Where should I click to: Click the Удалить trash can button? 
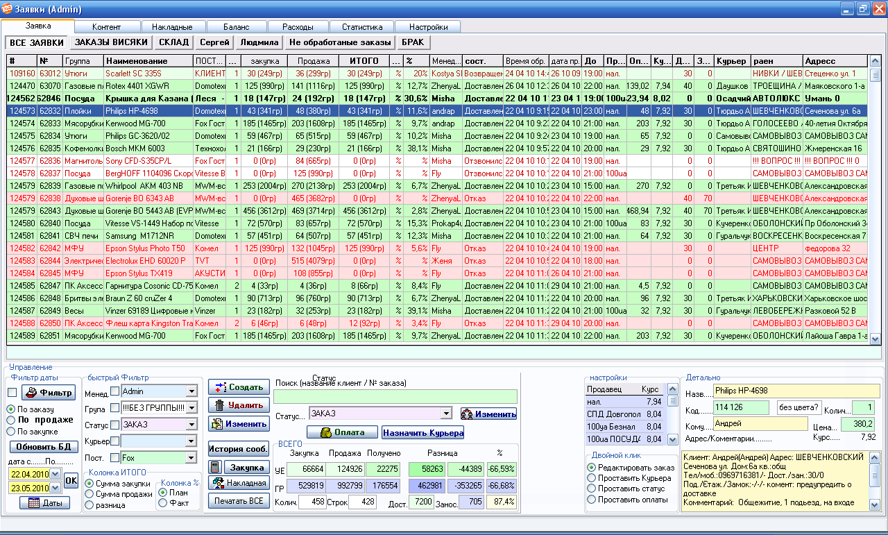(239, 405)
